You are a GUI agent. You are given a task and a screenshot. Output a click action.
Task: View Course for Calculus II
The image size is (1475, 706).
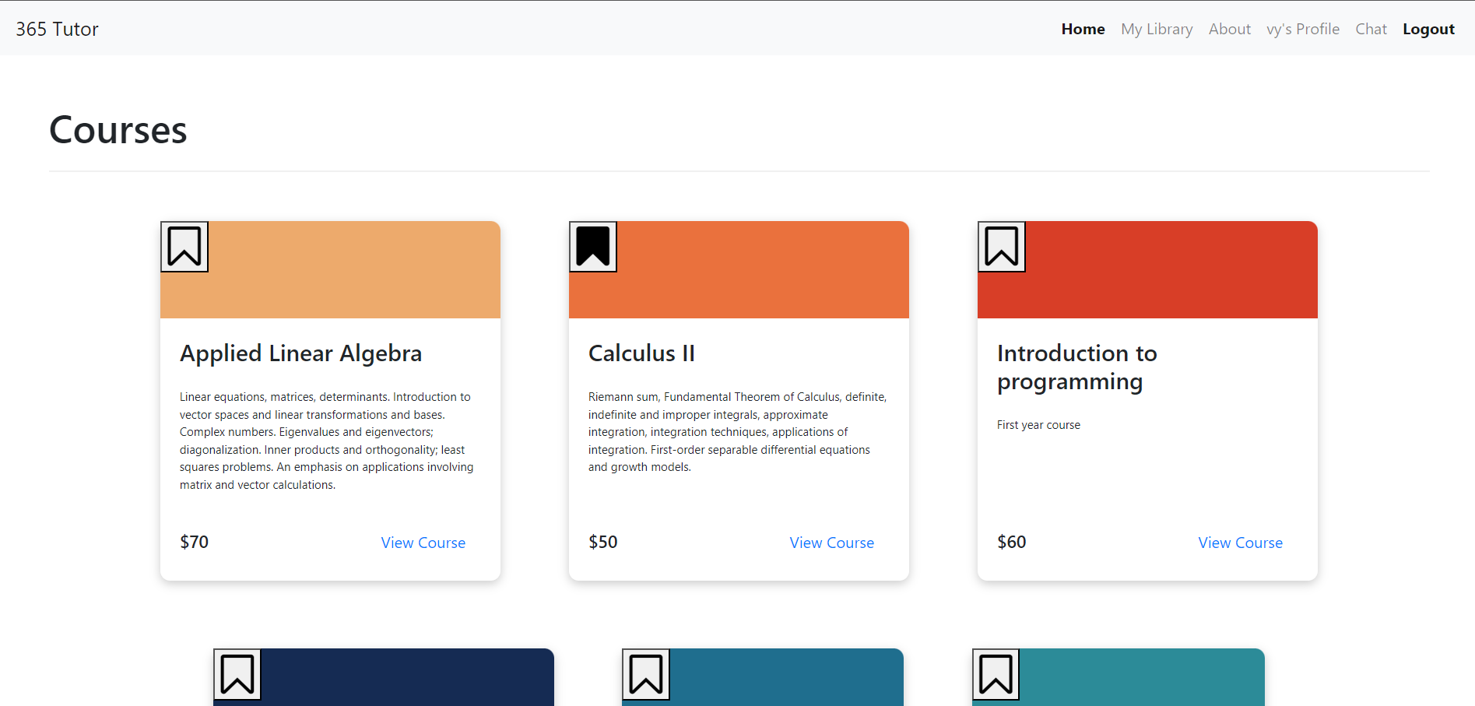832,543
